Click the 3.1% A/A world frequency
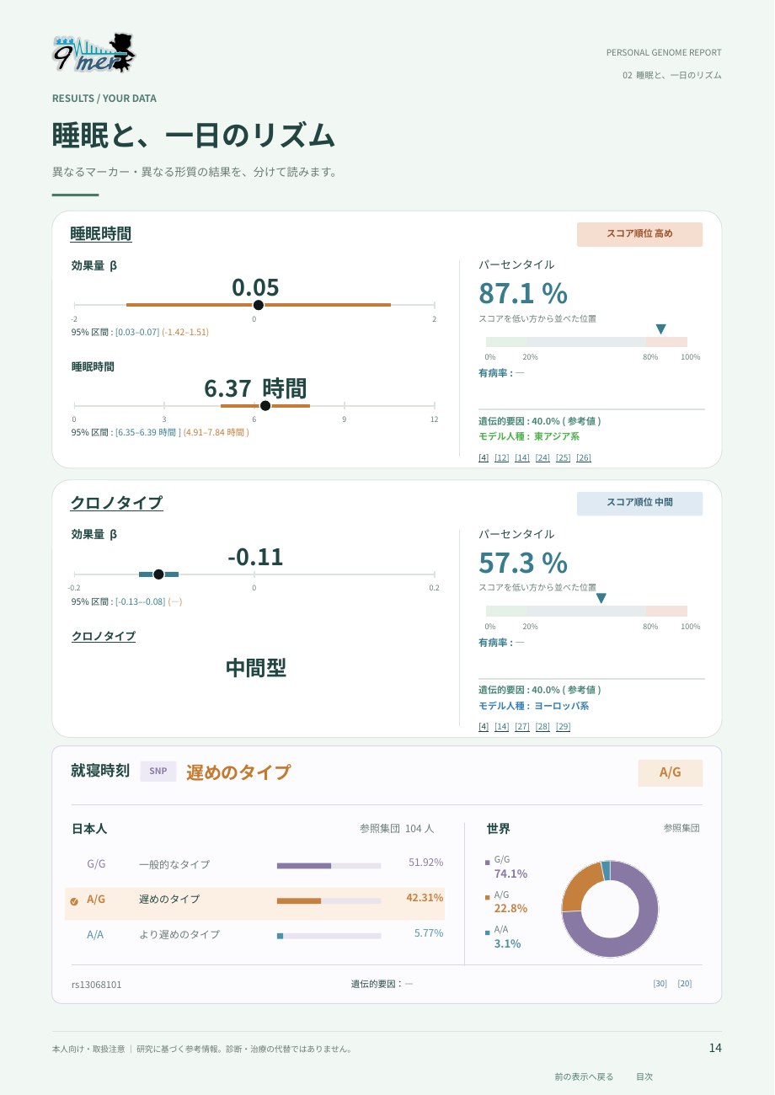Screen dimensions: 775x1095 tap(508, 943)
